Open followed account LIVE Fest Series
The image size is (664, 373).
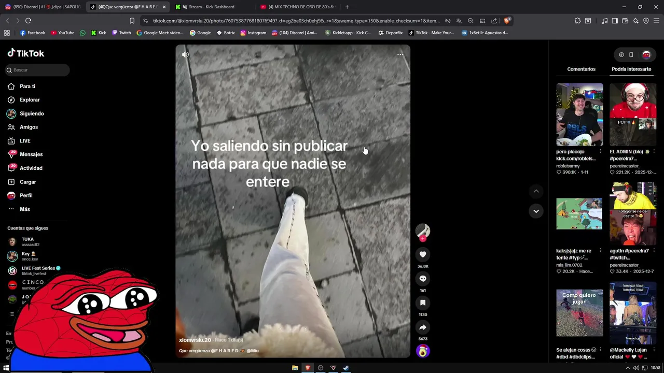[x=34, y=270]
